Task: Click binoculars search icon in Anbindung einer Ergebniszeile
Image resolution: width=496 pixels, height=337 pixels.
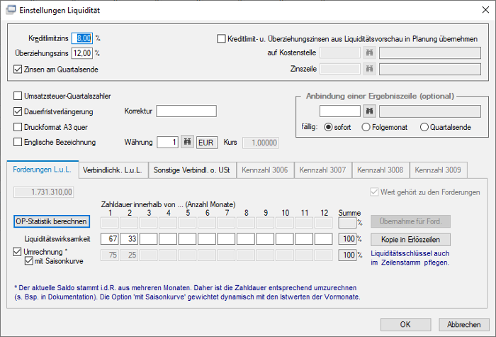Action: point(369,111)
